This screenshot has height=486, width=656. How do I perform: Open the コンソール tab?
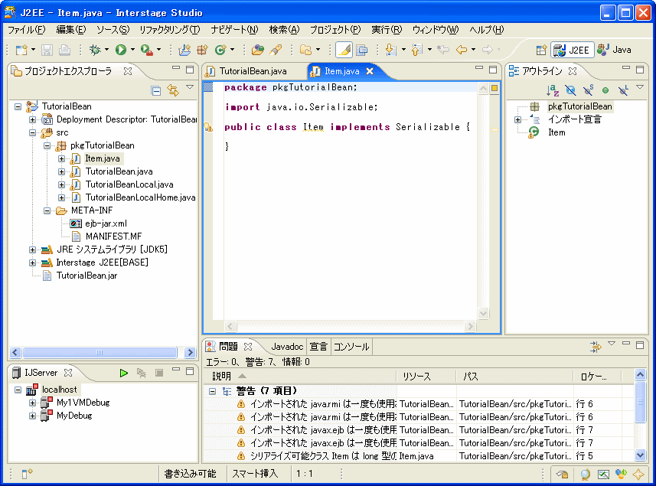[351, 346]
